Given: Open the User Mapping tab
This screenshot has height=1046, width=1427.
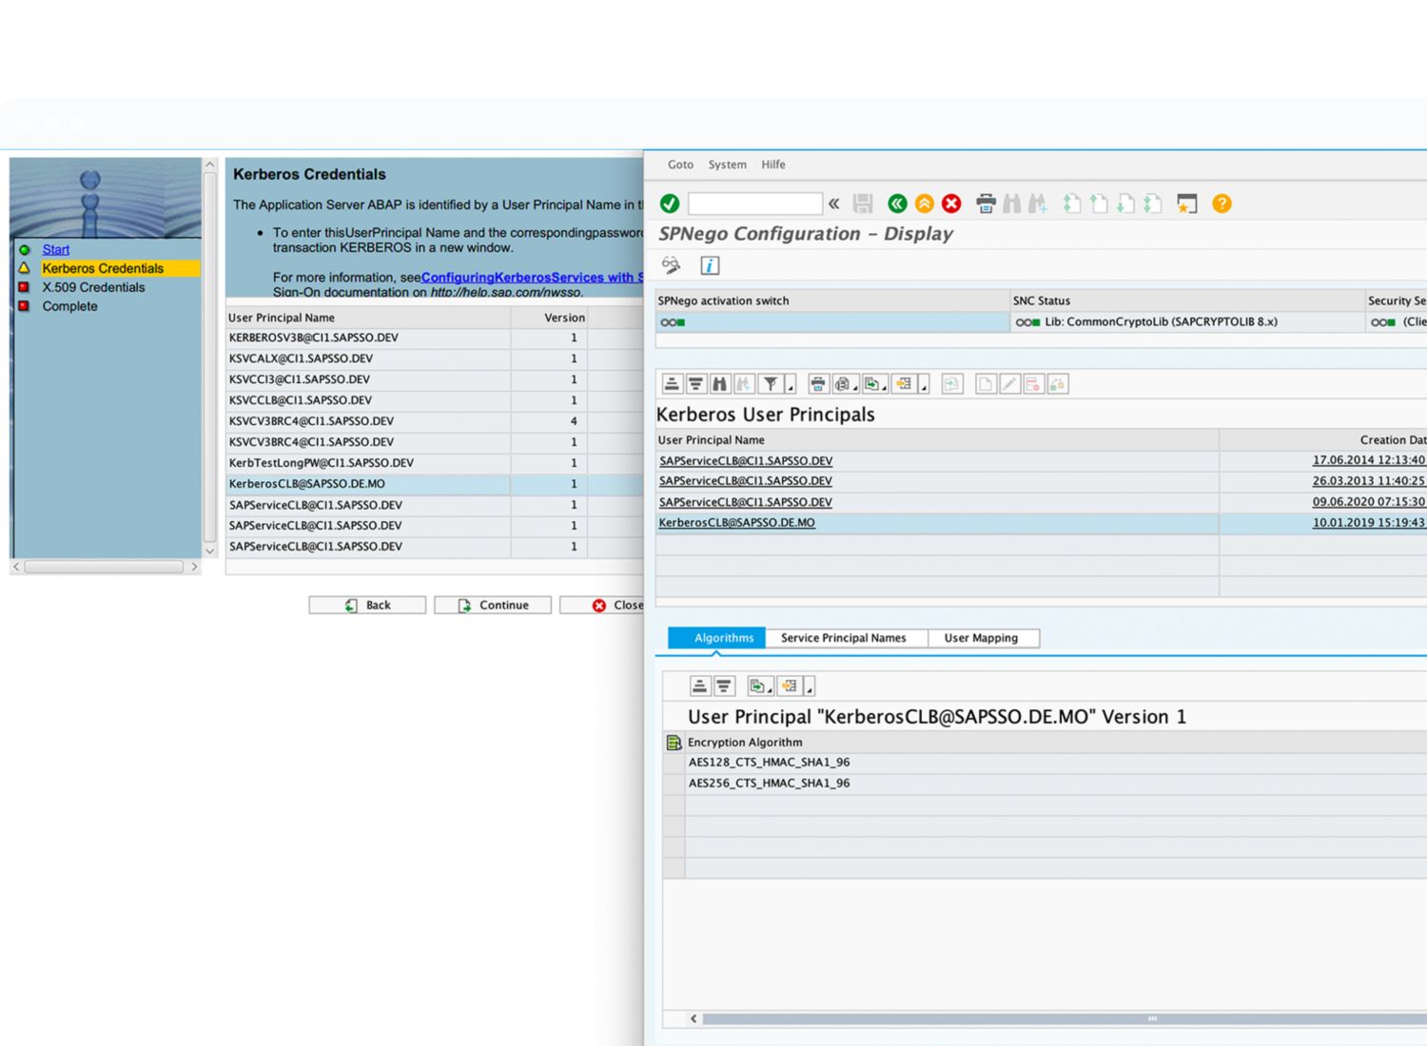Looking at the screenshot, I should (x=981, y=638).
